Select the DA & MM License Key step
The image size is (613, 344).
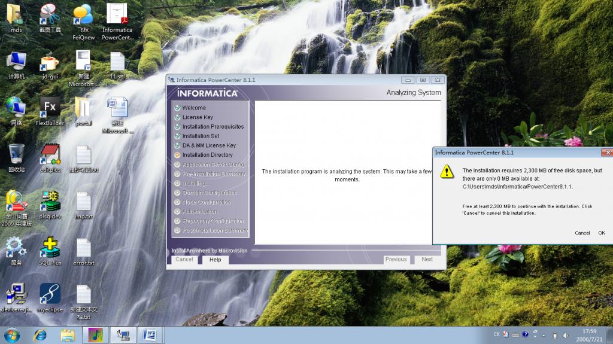click(209, 145)
